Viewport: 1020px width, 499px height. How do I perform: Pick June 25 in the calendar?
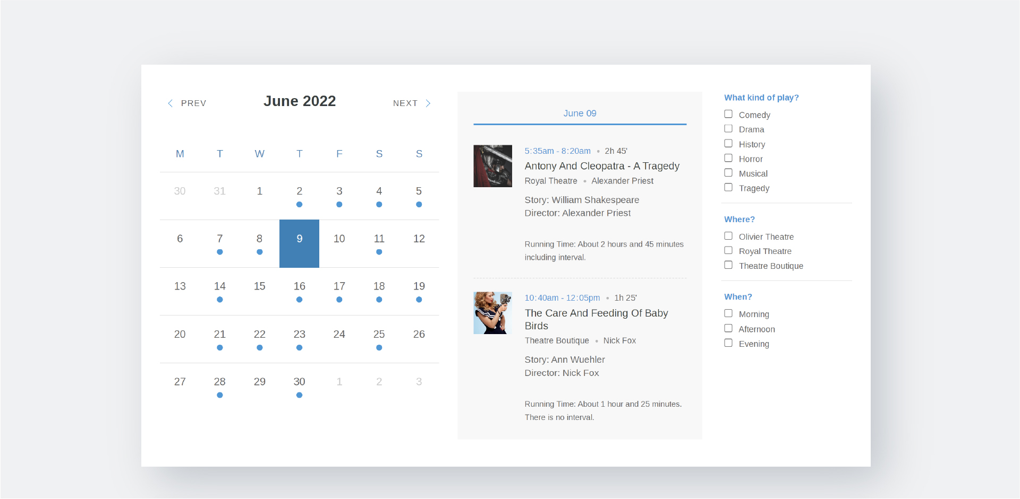(x=379, y=334)
